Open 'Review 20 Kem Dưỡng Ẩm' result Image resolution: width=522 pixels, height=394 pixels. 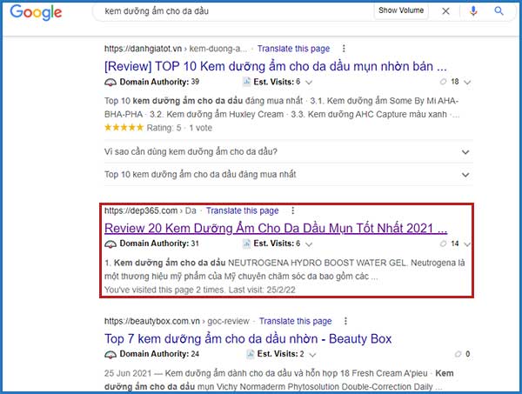(276, 228)
